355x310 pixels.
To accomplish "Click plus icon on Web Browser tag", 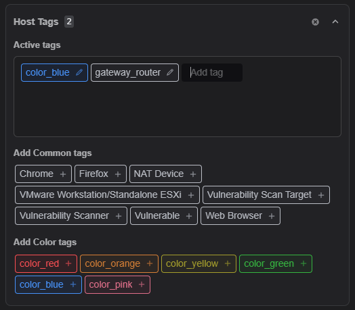I will (272, 216).
